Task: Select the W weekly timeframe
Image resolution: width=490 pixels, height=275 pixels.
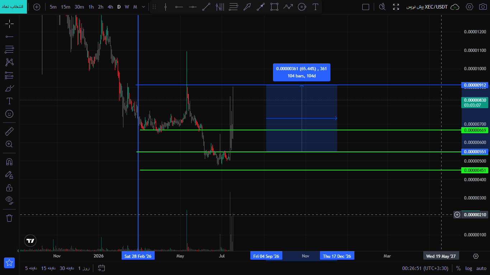Action: [127, 7]
